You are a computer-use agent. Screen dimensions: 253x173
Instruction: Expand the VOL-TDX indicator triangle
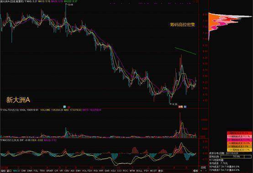pyautogui.click(x=1, y=110)
